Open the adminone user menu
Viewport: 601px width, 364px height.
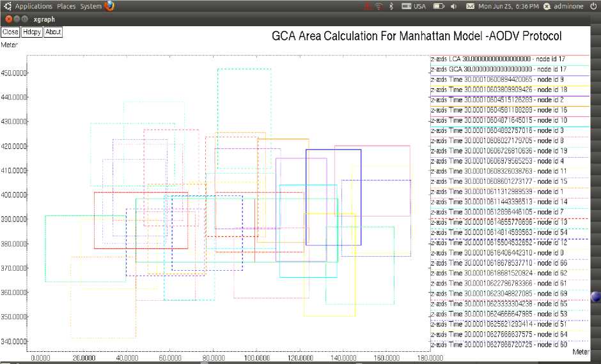tap(564, 6)
